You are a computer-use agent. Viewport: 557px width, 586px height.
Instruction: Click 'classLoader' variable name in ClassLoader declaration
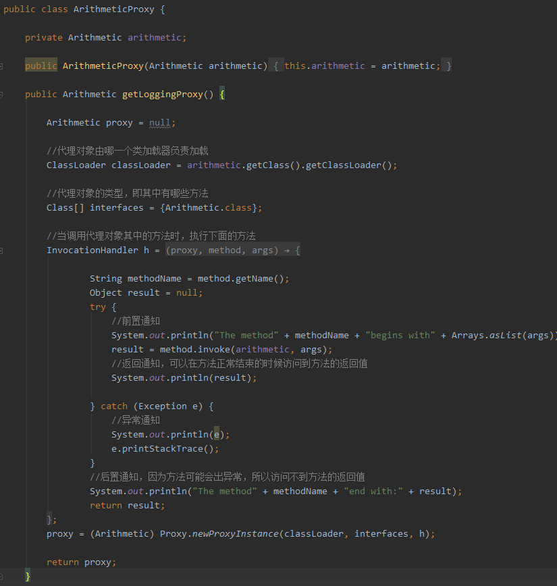[x=141, y=165]
